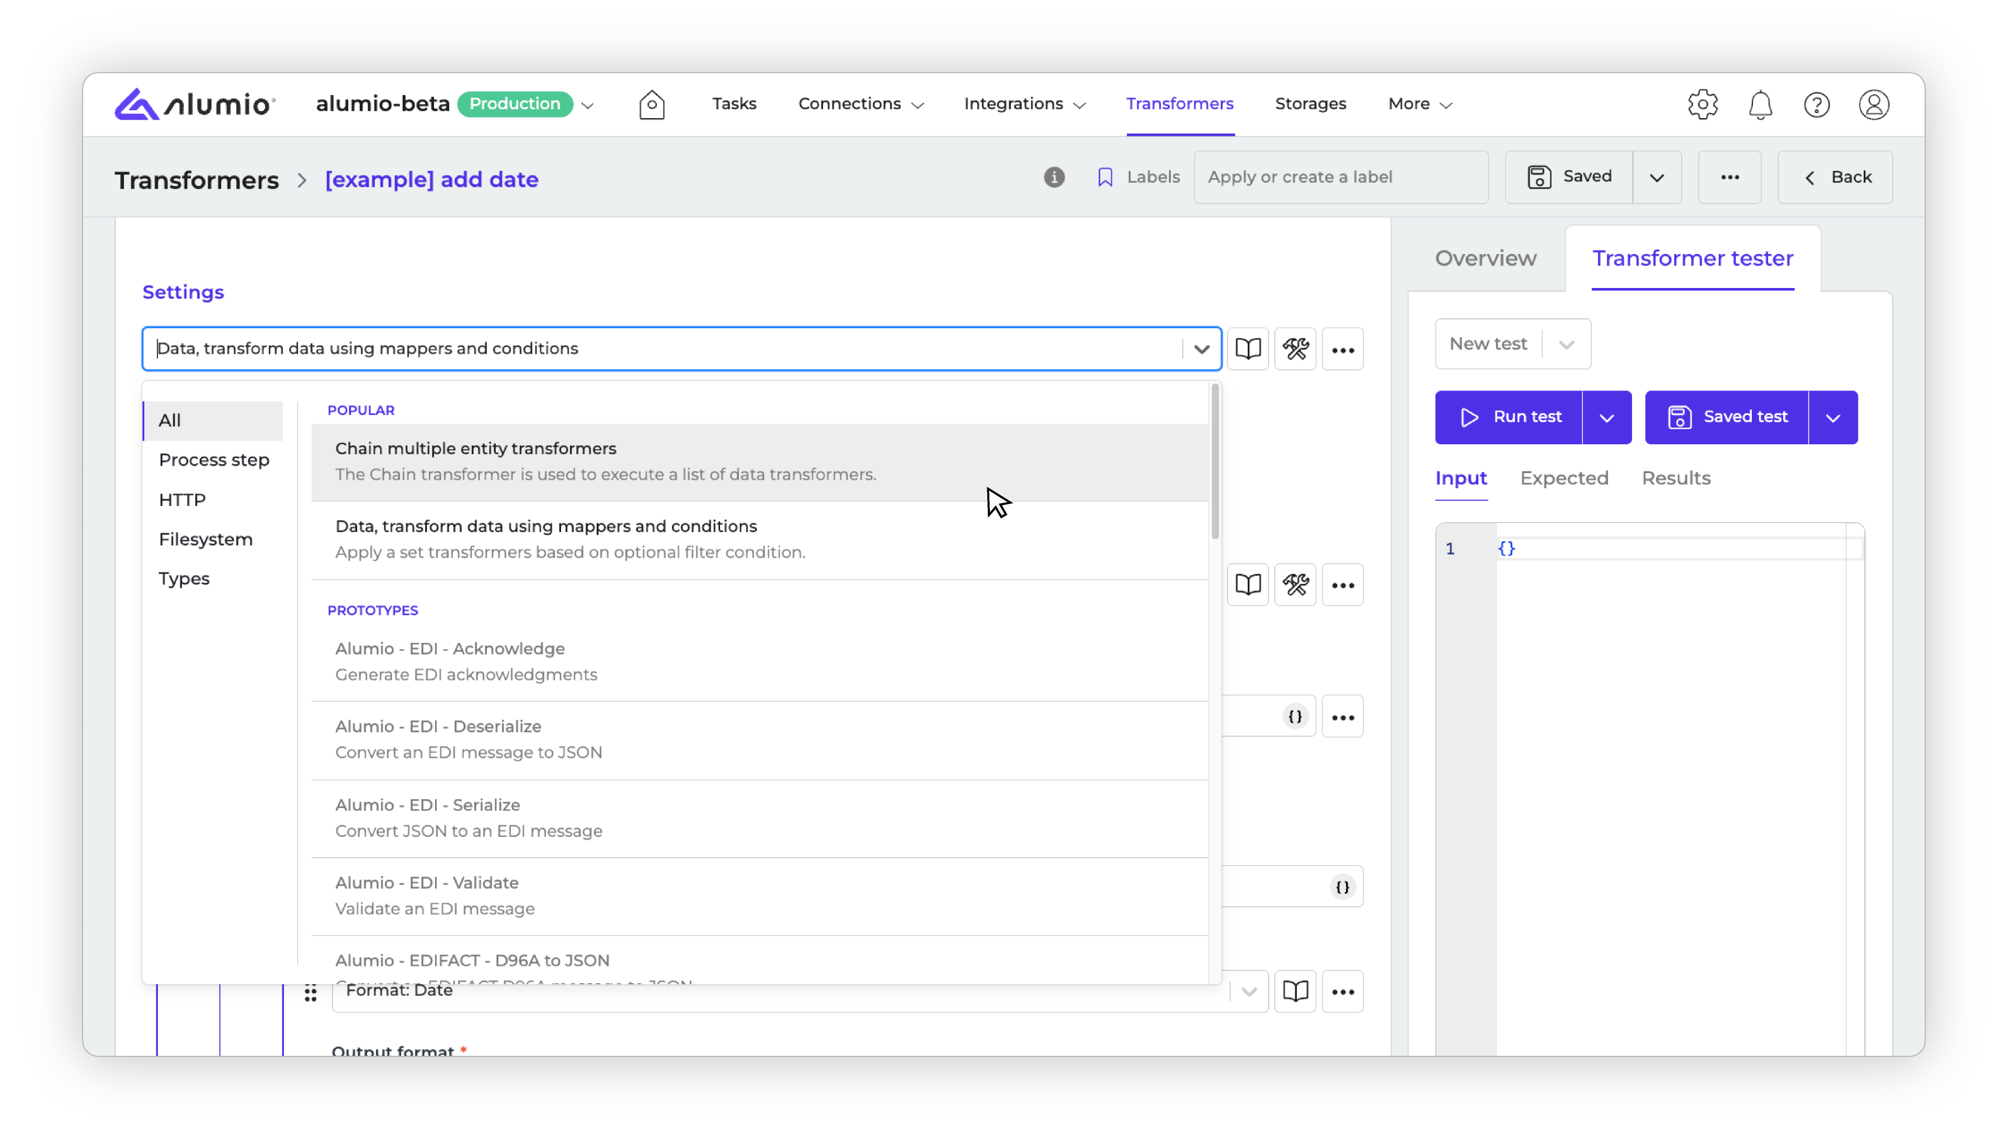
Task: Click the Labels bookmark icon
Action: 1104,177
